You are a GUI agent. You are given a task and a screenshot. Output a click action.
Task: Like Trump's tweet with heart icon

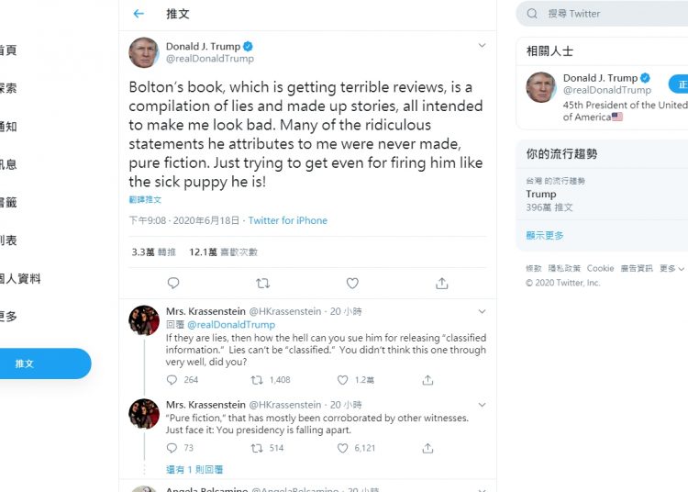pos(352,283)
